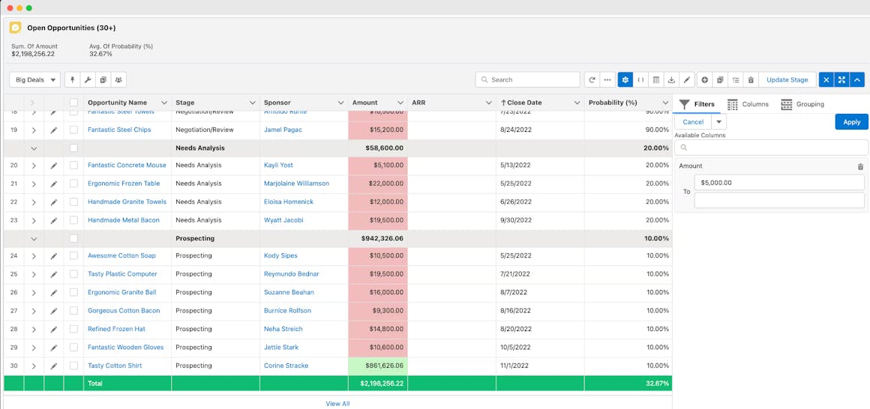This screenshot has height=409, width=870.
Task: Toggle the select-all checkbox in the table header
Action: click(73, 103)
